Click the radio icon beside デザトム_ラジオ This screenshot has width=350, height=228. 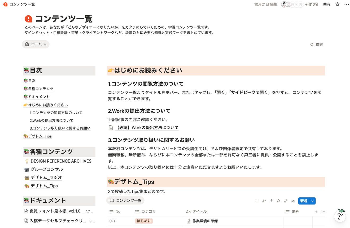(x=27, y=178)
